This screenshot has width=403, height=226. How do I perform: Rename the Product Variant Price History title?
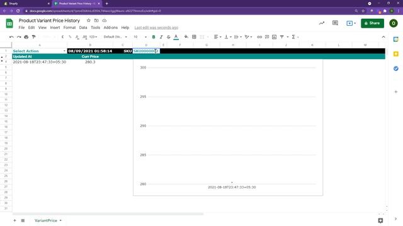[49, 21]
